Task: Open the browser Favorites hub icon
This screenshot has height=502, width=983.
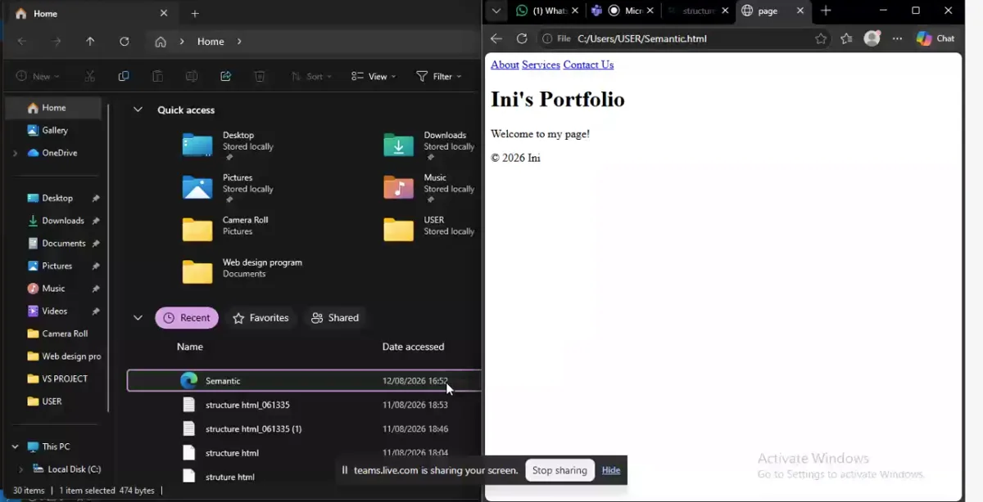Action: 846,38
